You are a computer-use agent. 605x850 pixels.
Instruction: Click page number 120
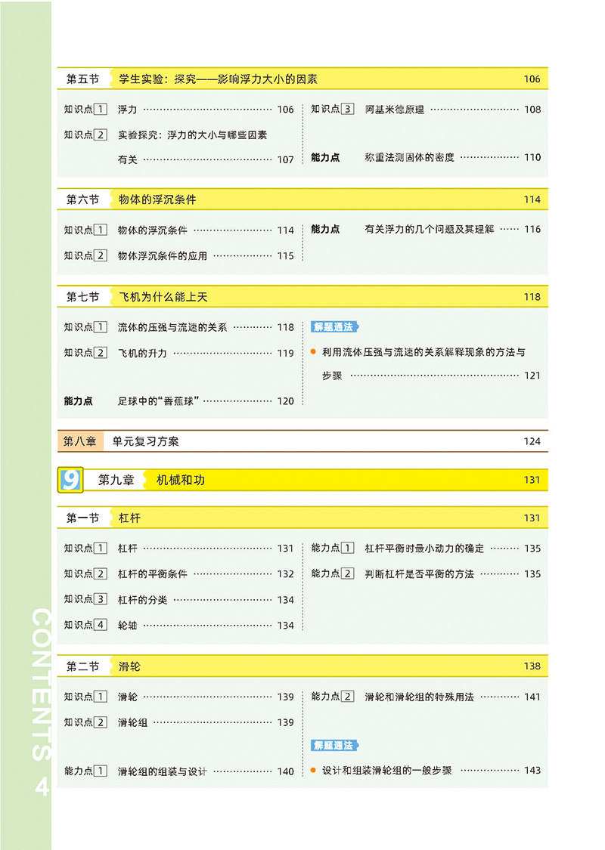pyautogui.click(x=285, y=401)
